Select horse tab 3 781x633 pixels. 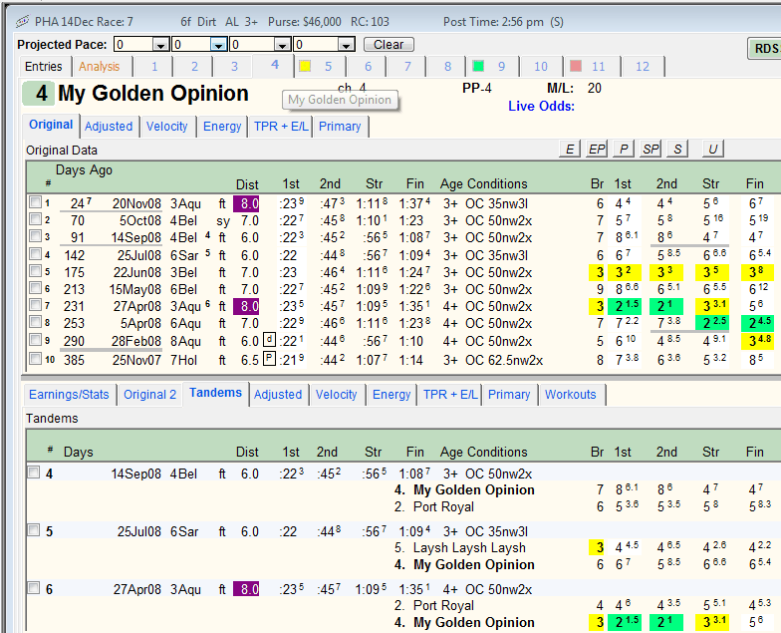click(234, 66)
